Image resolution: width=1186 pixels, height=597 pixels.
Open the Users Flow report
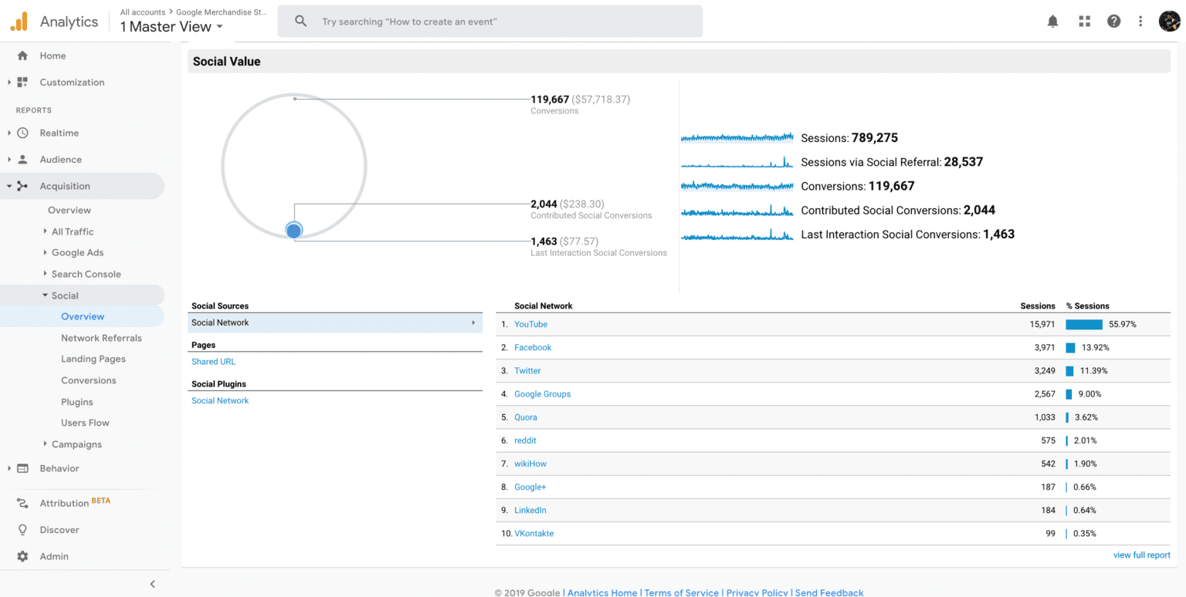(x=85, y=423)
